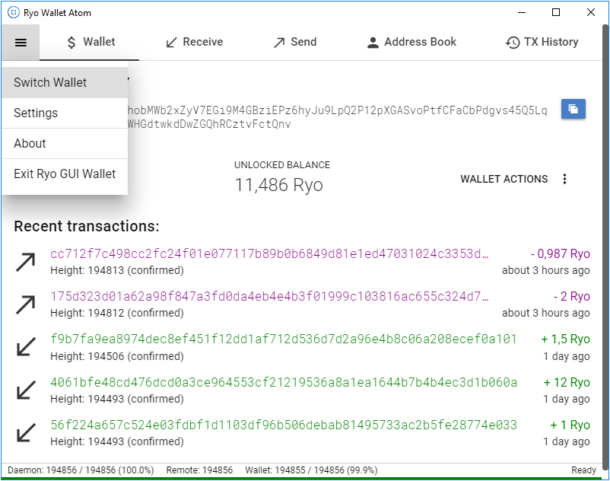Image resolution: width=610 pixels, height=481 pixels.
Task: Click the + 1,5 Ryo amount
Action: [566, 339]
